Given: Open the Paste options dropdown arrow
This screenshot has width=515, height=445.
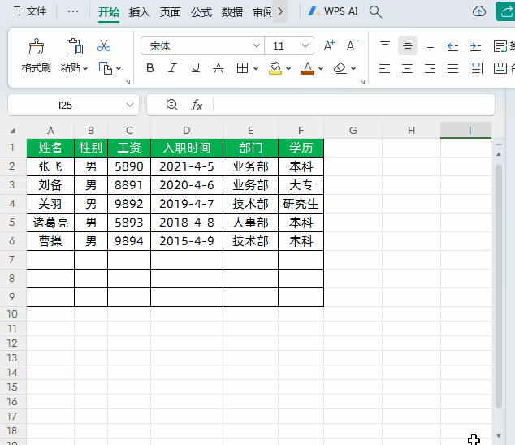Looking at the screenshot, I should 85,69.
